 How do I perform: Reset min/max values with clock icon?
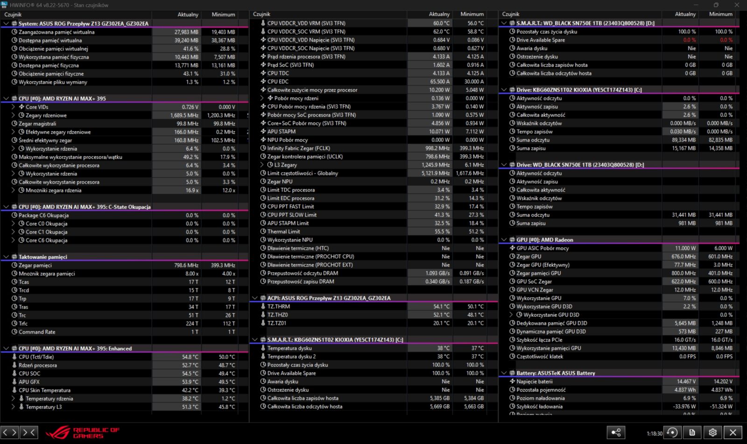coord(672,432)
